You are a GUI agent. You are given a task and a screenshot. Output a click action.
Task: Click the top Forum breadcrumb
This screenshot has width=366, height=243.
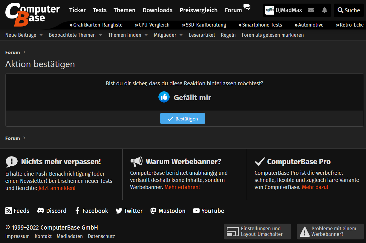13,52
